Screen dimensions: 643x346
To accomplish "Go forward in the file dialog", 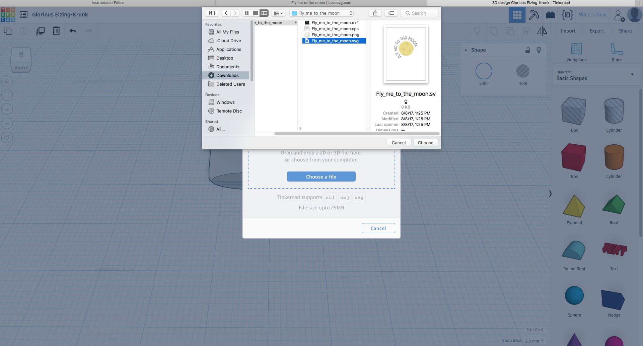I will point(235,13).
